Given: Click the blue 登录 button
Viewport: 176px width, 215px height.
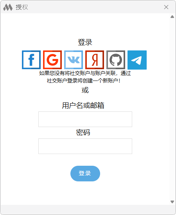Looking at the screenshot, I should (x=85, y=174).
